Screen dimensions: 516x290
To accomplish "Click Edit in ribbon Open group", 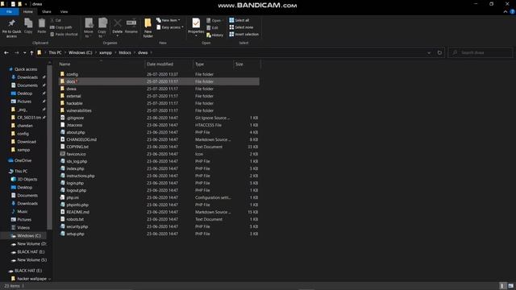I will 212,27.
